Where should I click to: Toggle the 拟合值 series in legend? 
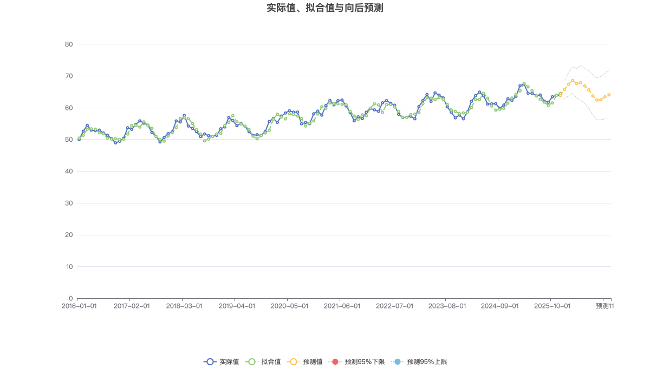(x=263, y=362)
